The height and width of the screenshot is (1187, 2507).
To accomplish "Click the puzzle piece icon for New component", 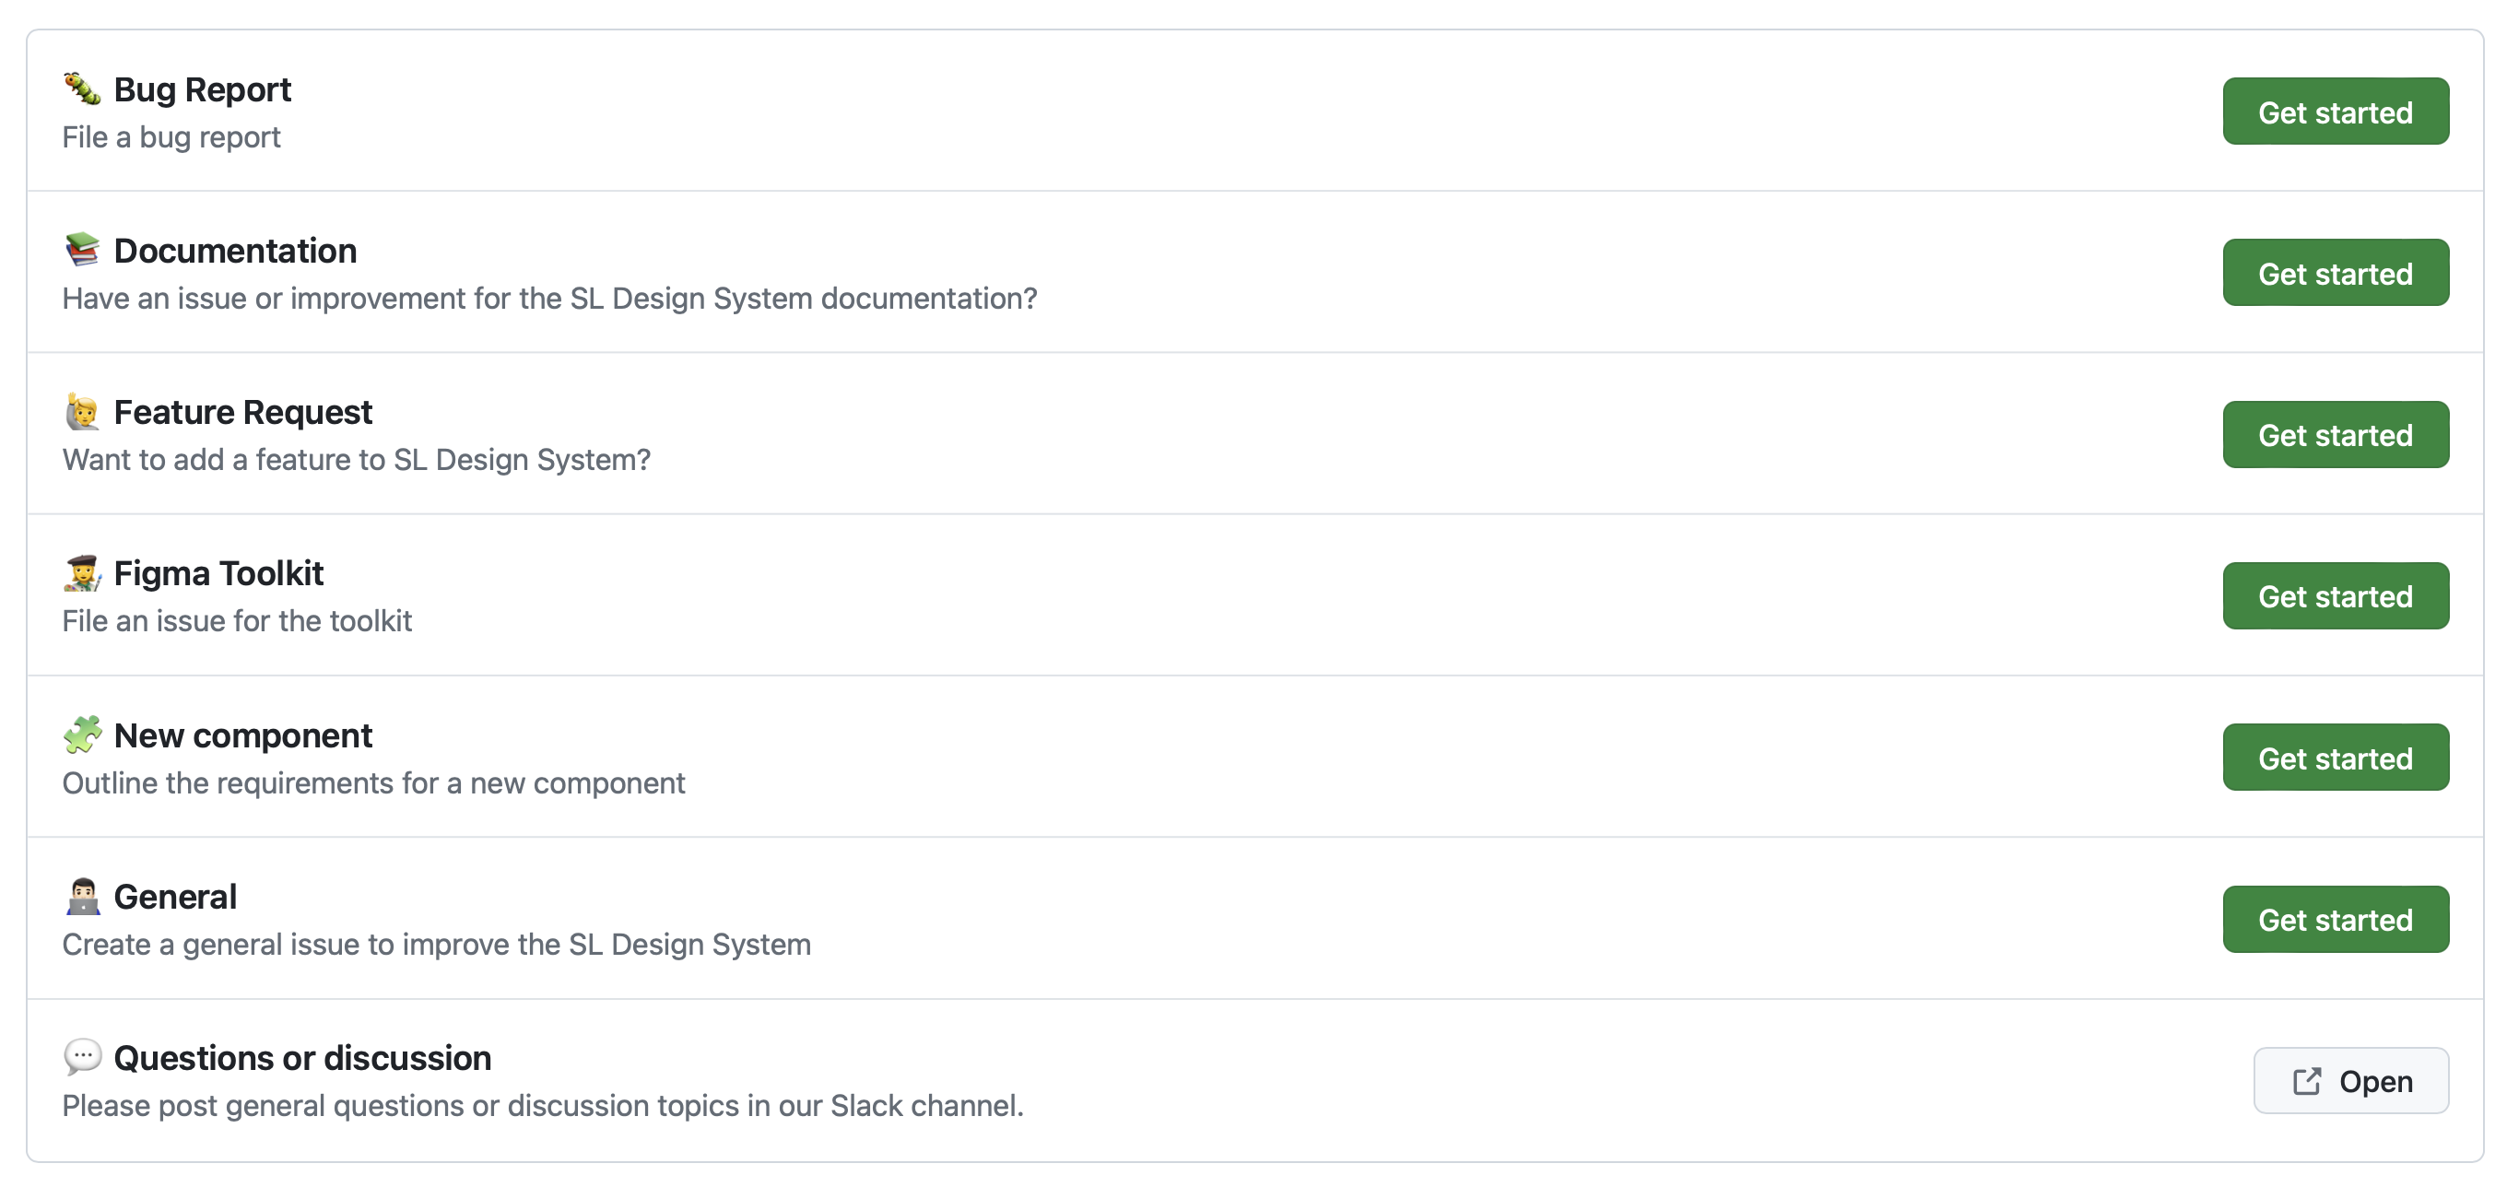I will tap(82, 735).
